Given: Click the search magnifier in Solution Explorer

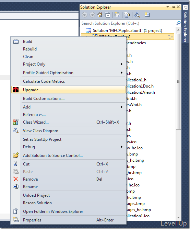Looking at the screenshot, I should 178,23.
